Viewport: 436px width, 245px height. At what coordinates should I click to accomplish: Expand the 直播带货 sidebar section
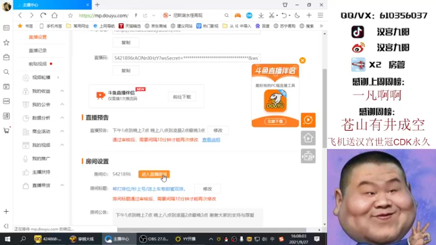(x=62, y=185)
